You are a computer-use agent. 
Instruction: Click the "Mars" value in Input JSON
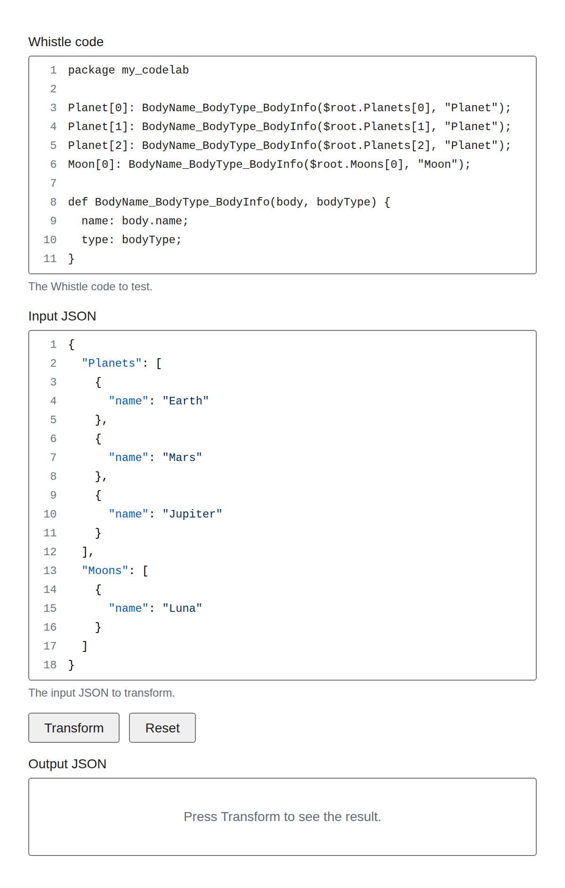tap(182, 458)
